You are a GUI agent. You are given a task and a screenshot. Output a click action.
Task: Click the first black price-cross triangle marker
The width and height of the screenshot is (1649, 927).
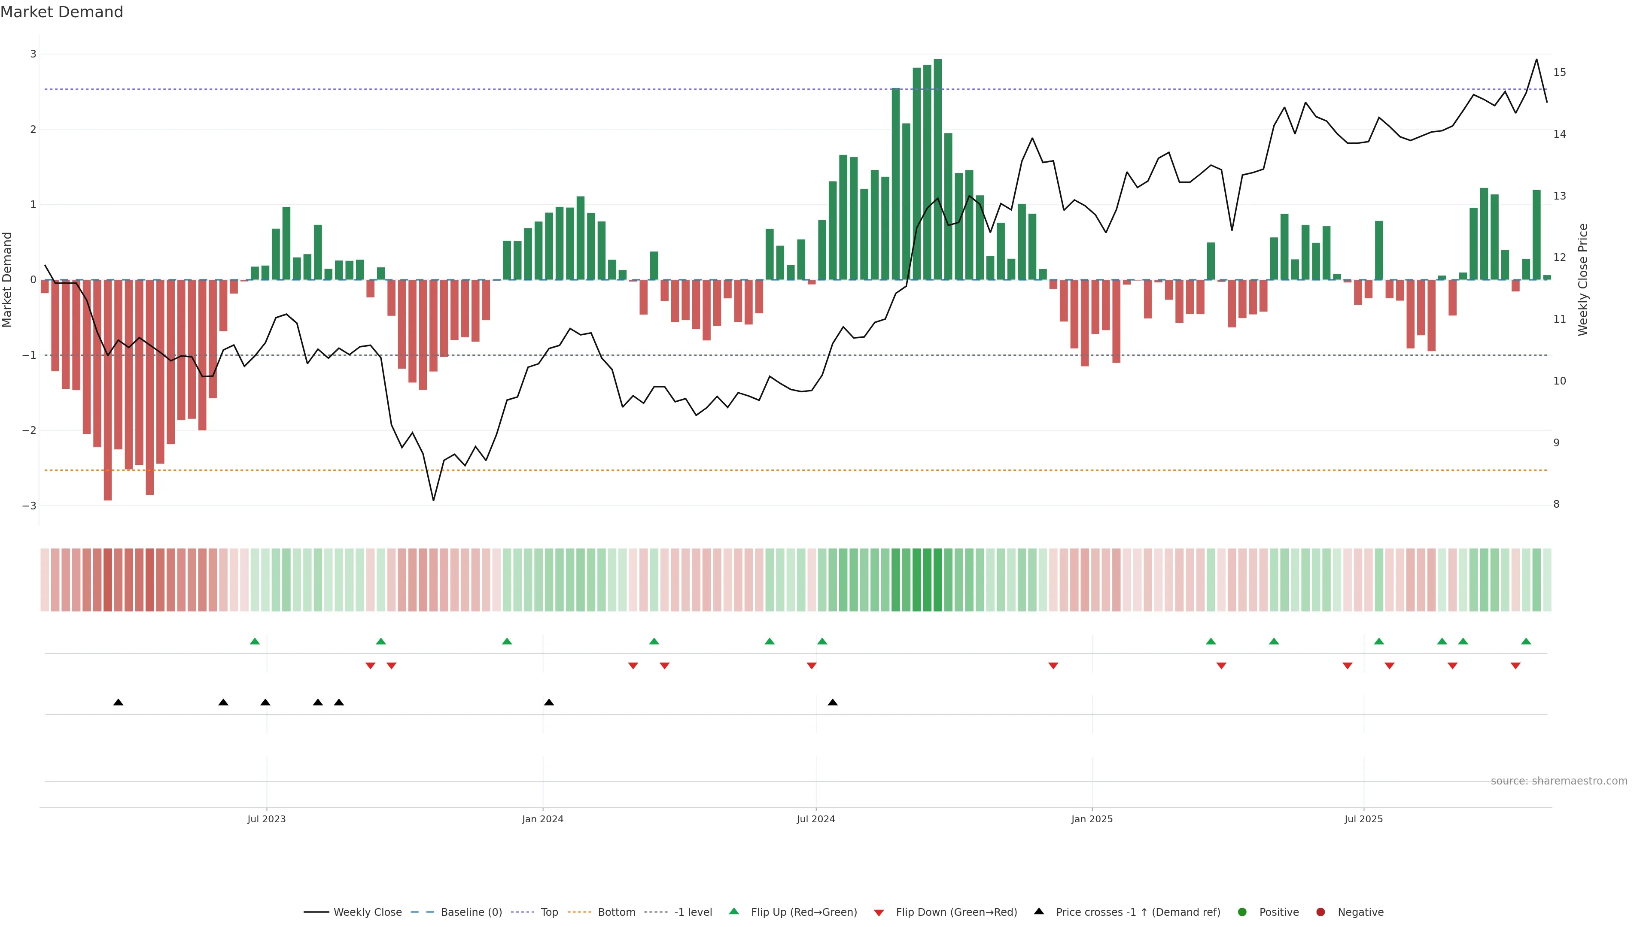click(119, 703)
